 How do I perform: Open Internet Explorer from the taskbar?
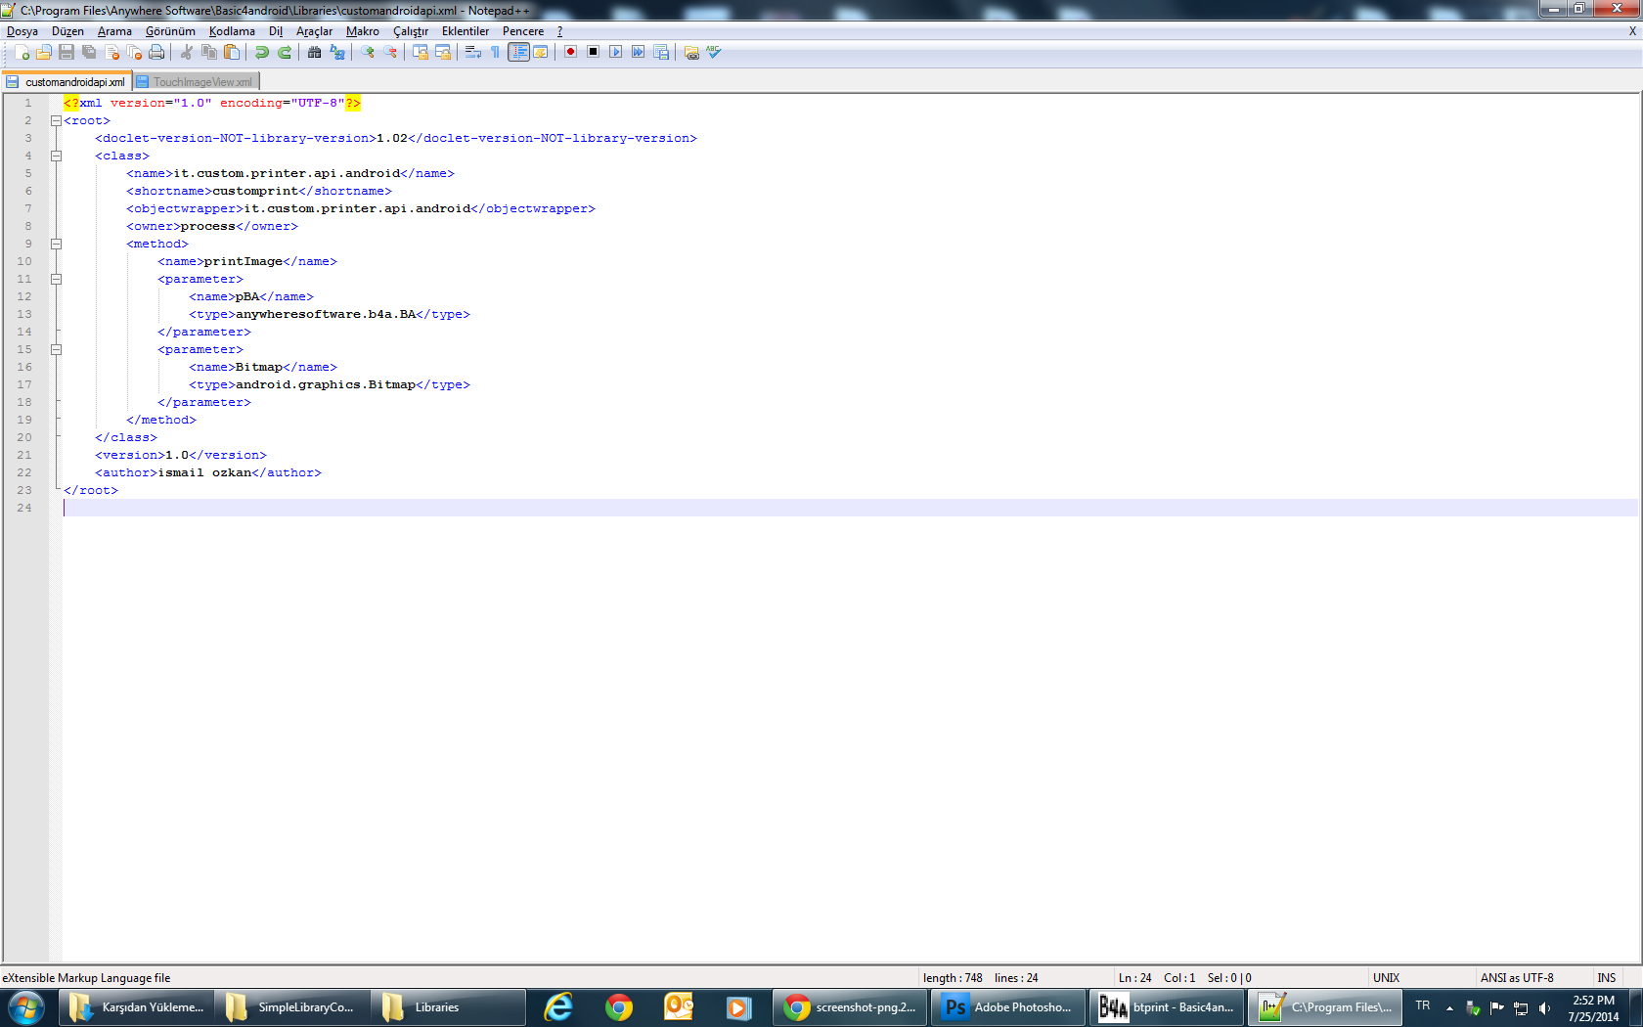point(558,1007)
